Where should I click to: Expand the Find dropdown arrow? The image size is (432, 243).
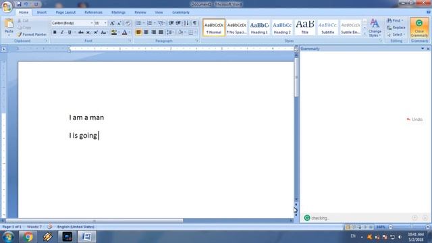tap(402, 20)
